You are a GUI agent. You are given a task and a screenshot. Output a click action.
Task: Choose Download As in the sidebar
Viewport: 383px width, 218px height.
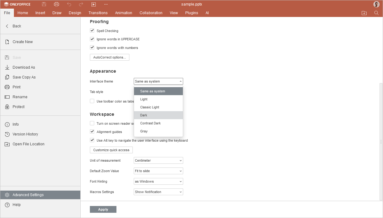pos(24,67)
